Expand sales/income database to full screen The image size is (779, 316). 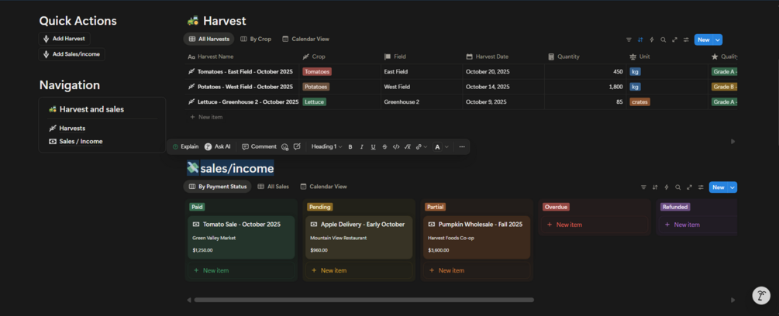[690, 187]
